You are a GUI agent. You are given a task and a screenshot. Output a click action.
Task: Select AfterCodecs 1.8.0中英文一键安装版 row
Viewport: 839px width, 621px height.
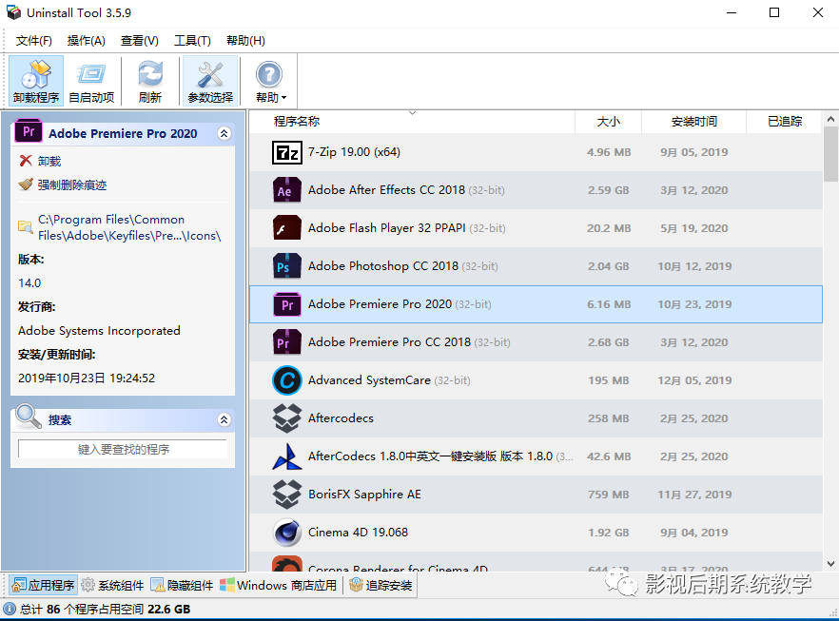[536, 456]
